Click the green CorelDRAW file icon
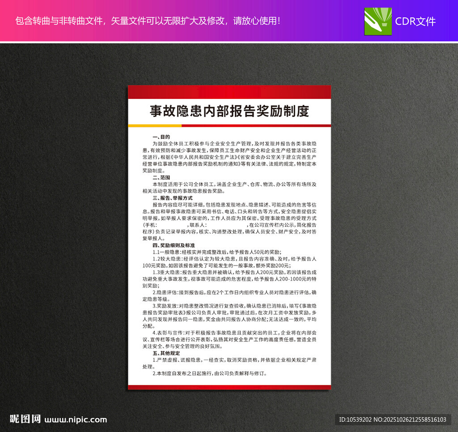Image resolution: width=458 pixels, height=432 pixels. [378, 21]
